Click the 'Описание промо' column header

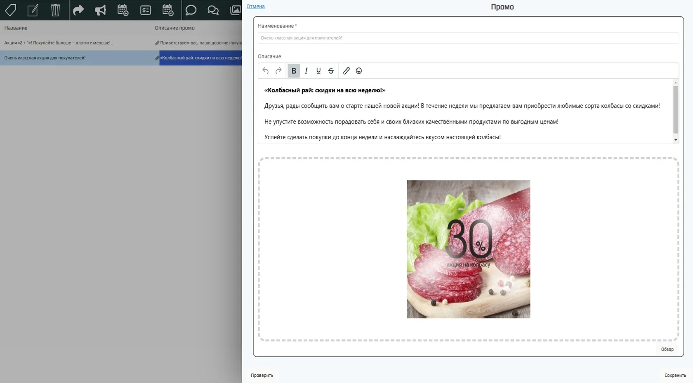175,28
